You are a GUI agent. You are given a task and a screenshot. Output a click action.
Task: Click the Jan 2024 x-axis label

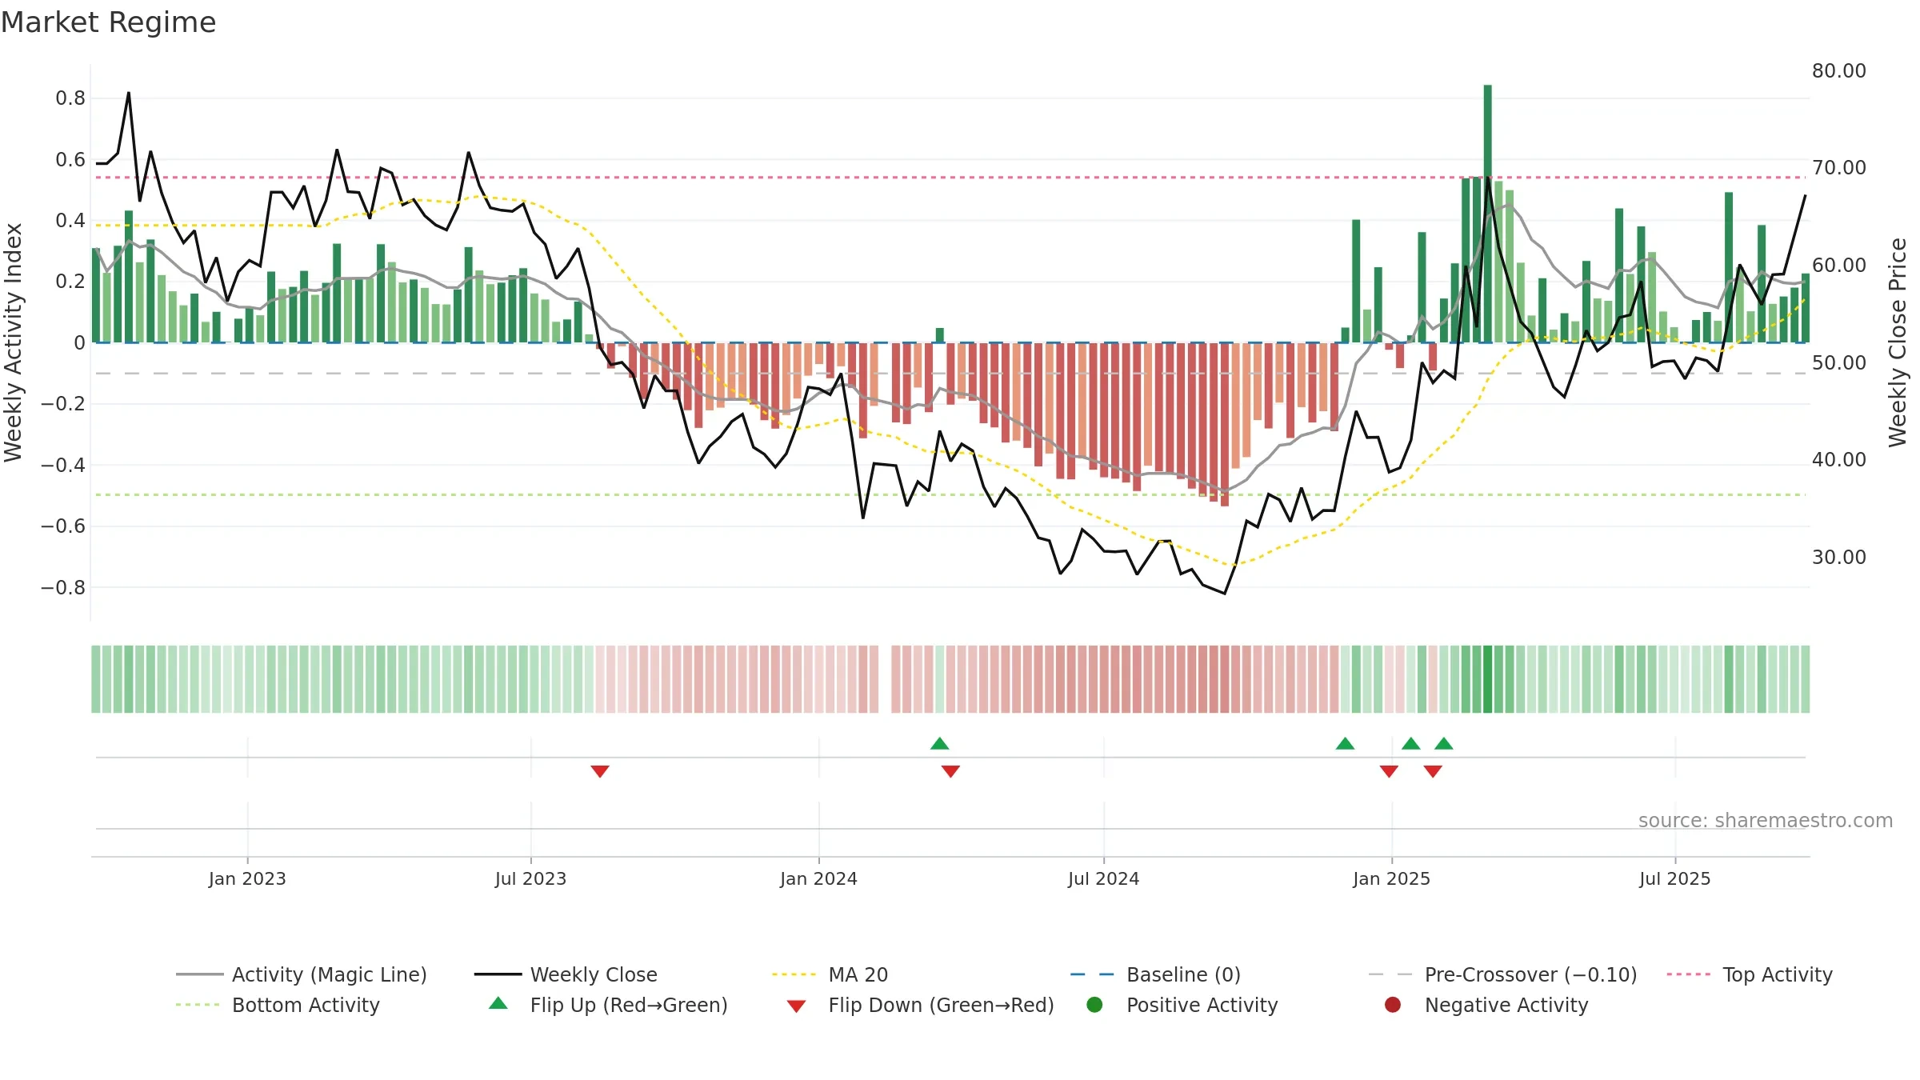[818, 878]
